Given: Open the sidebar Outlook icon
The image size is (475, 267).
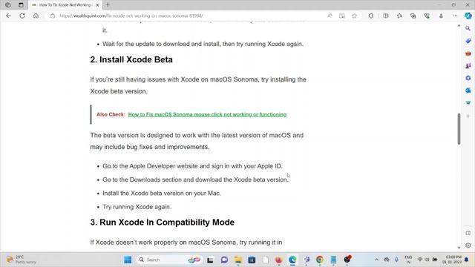Looking at the screenshot, I should [468, 90].
